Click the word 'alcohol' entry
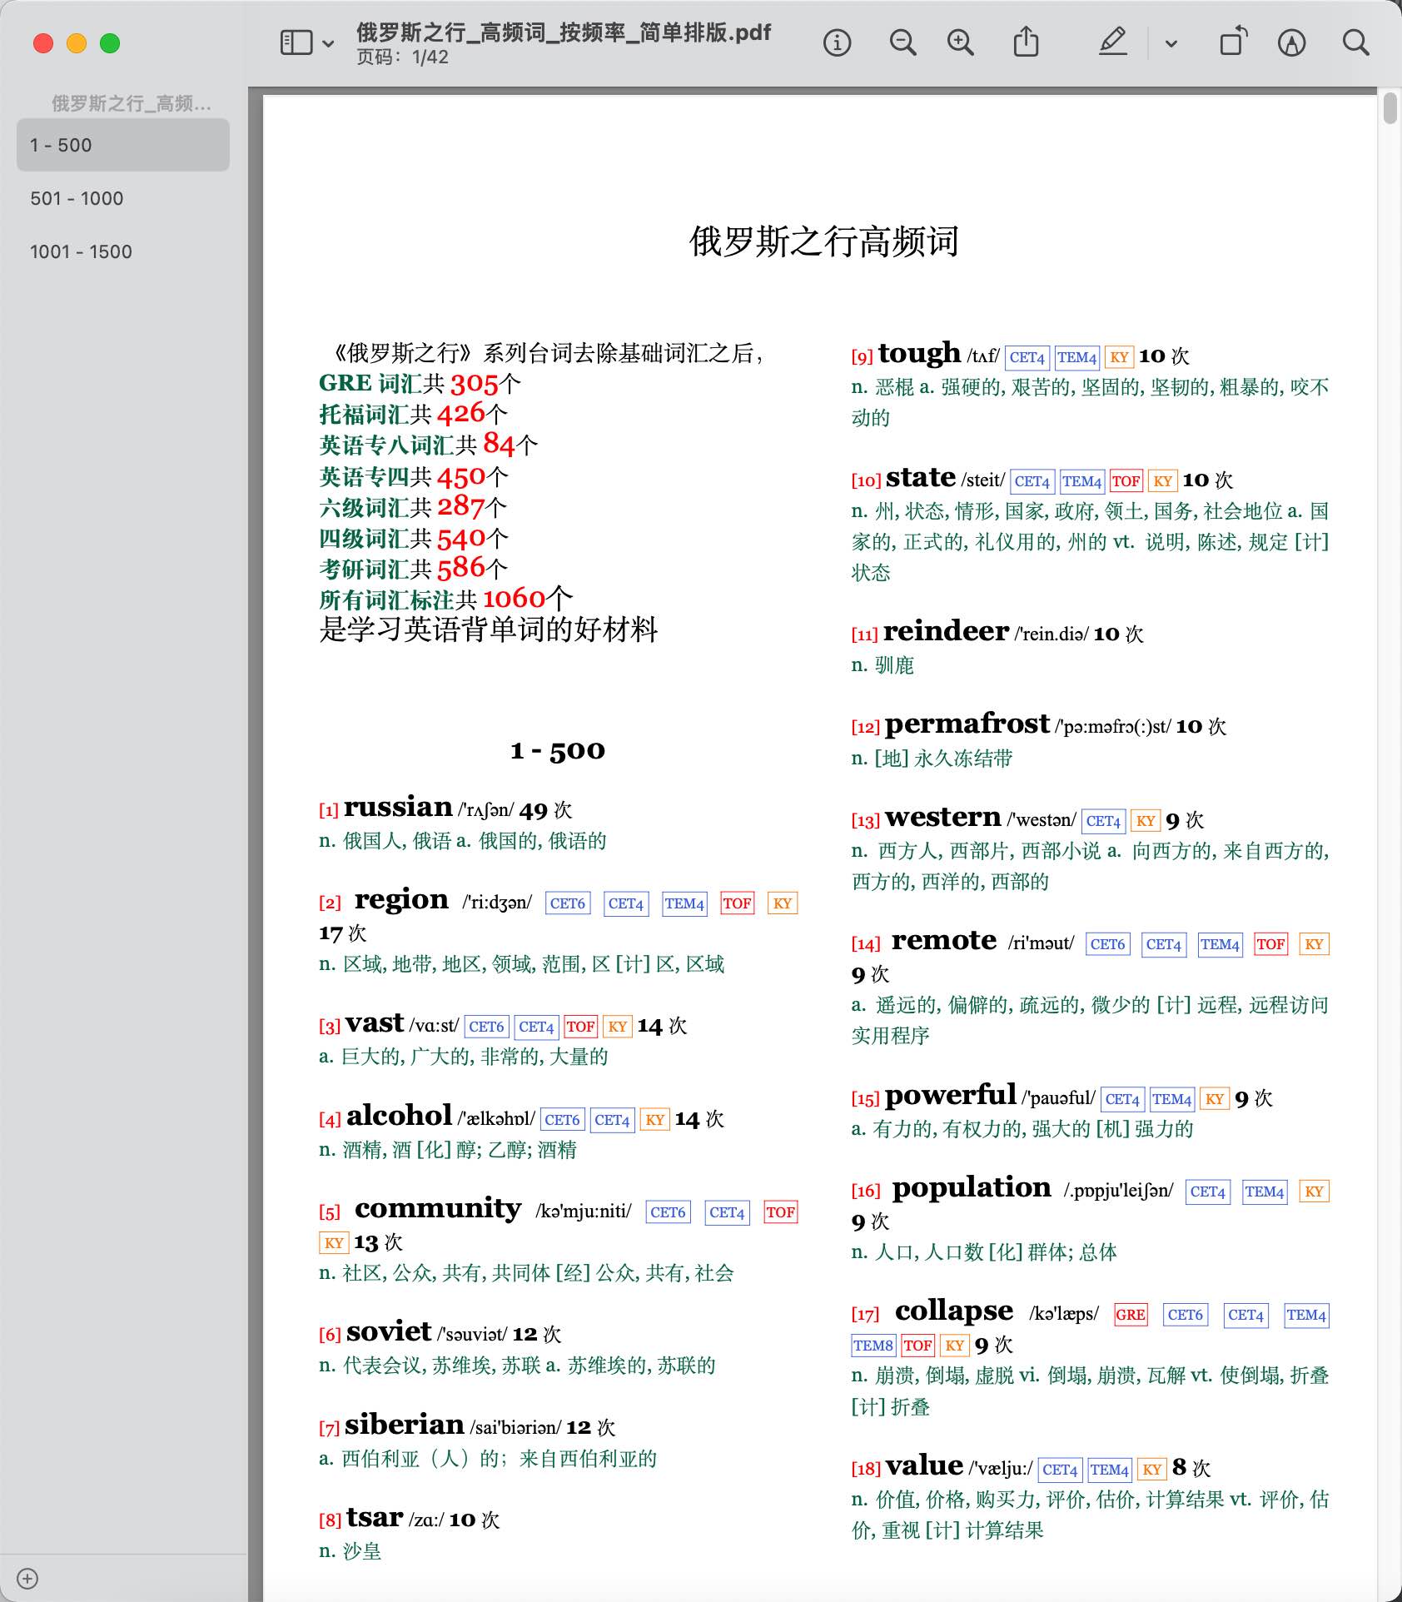The width and height of the screenshot is (1402, 1602). [399, 1116]
